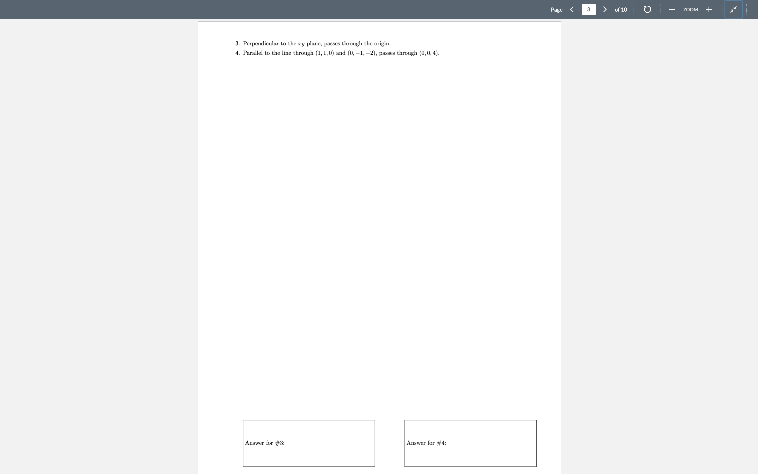
Task: Zoom in on the document
Action: [709, 9]
